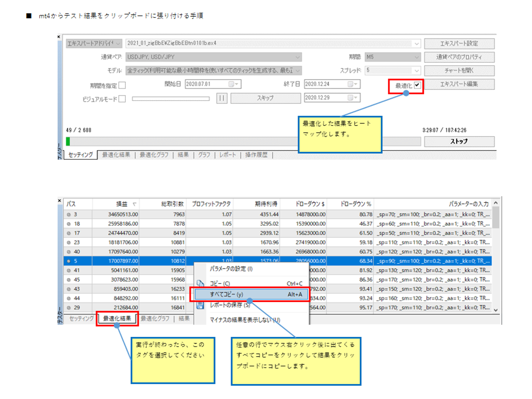Viewport: 532px width, 399px height.
Task: Open the 期間 M5 dropdown
Action: click(x=417, y=57)
